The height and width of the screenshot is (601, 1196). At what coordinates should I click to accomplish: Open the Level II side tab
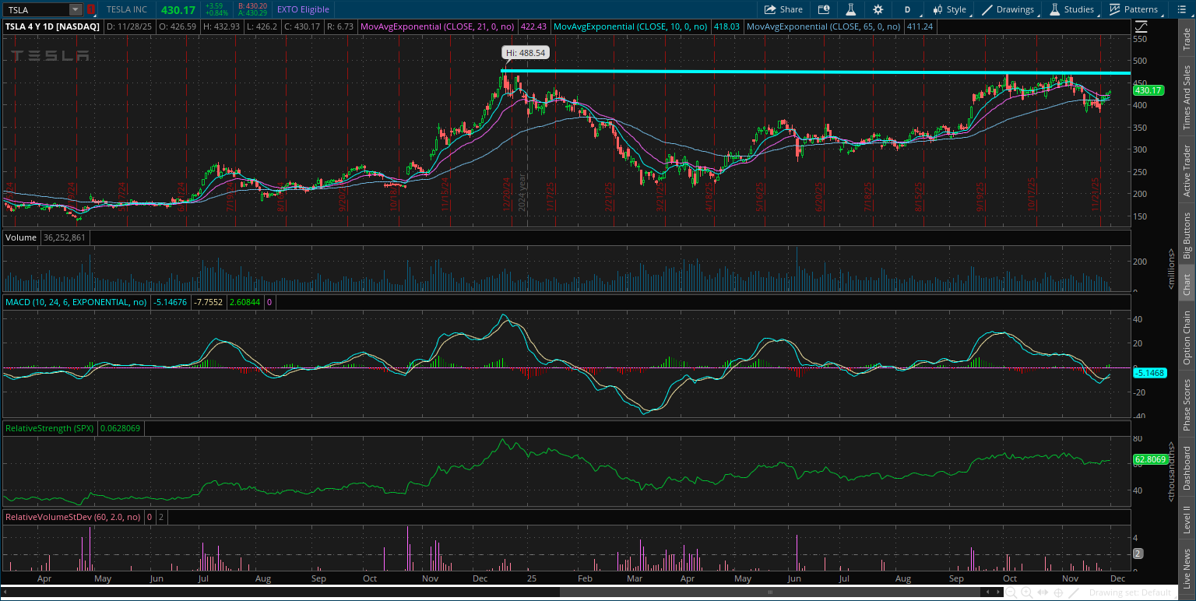[x=1187, y=520]
